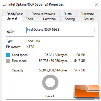
Task: Close the Properties dialog window
Action: click(97, 4)
